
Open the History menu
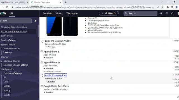coord(59,13)
